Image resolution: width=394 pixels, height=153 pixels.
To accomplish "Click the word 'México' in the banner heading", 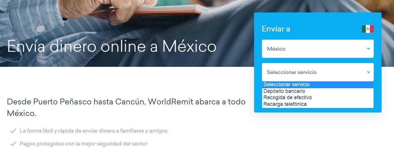I will point(189,46).
